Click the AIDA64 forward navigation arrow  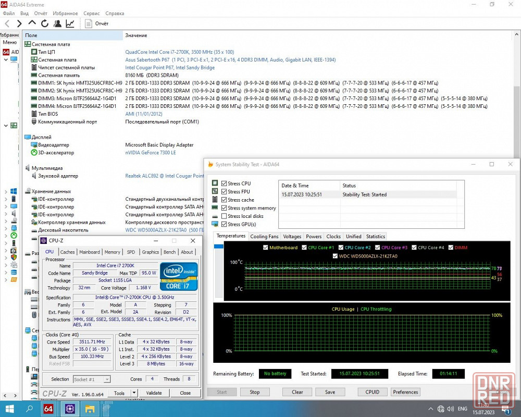19,23
